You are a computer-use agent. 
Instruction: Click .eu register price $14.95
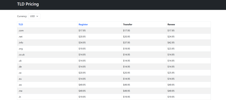click(82, 79)
